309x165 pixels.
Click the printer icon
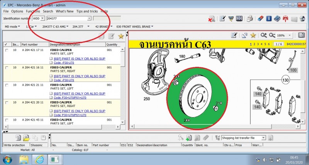pyautogui.click(x=250, y=19)
